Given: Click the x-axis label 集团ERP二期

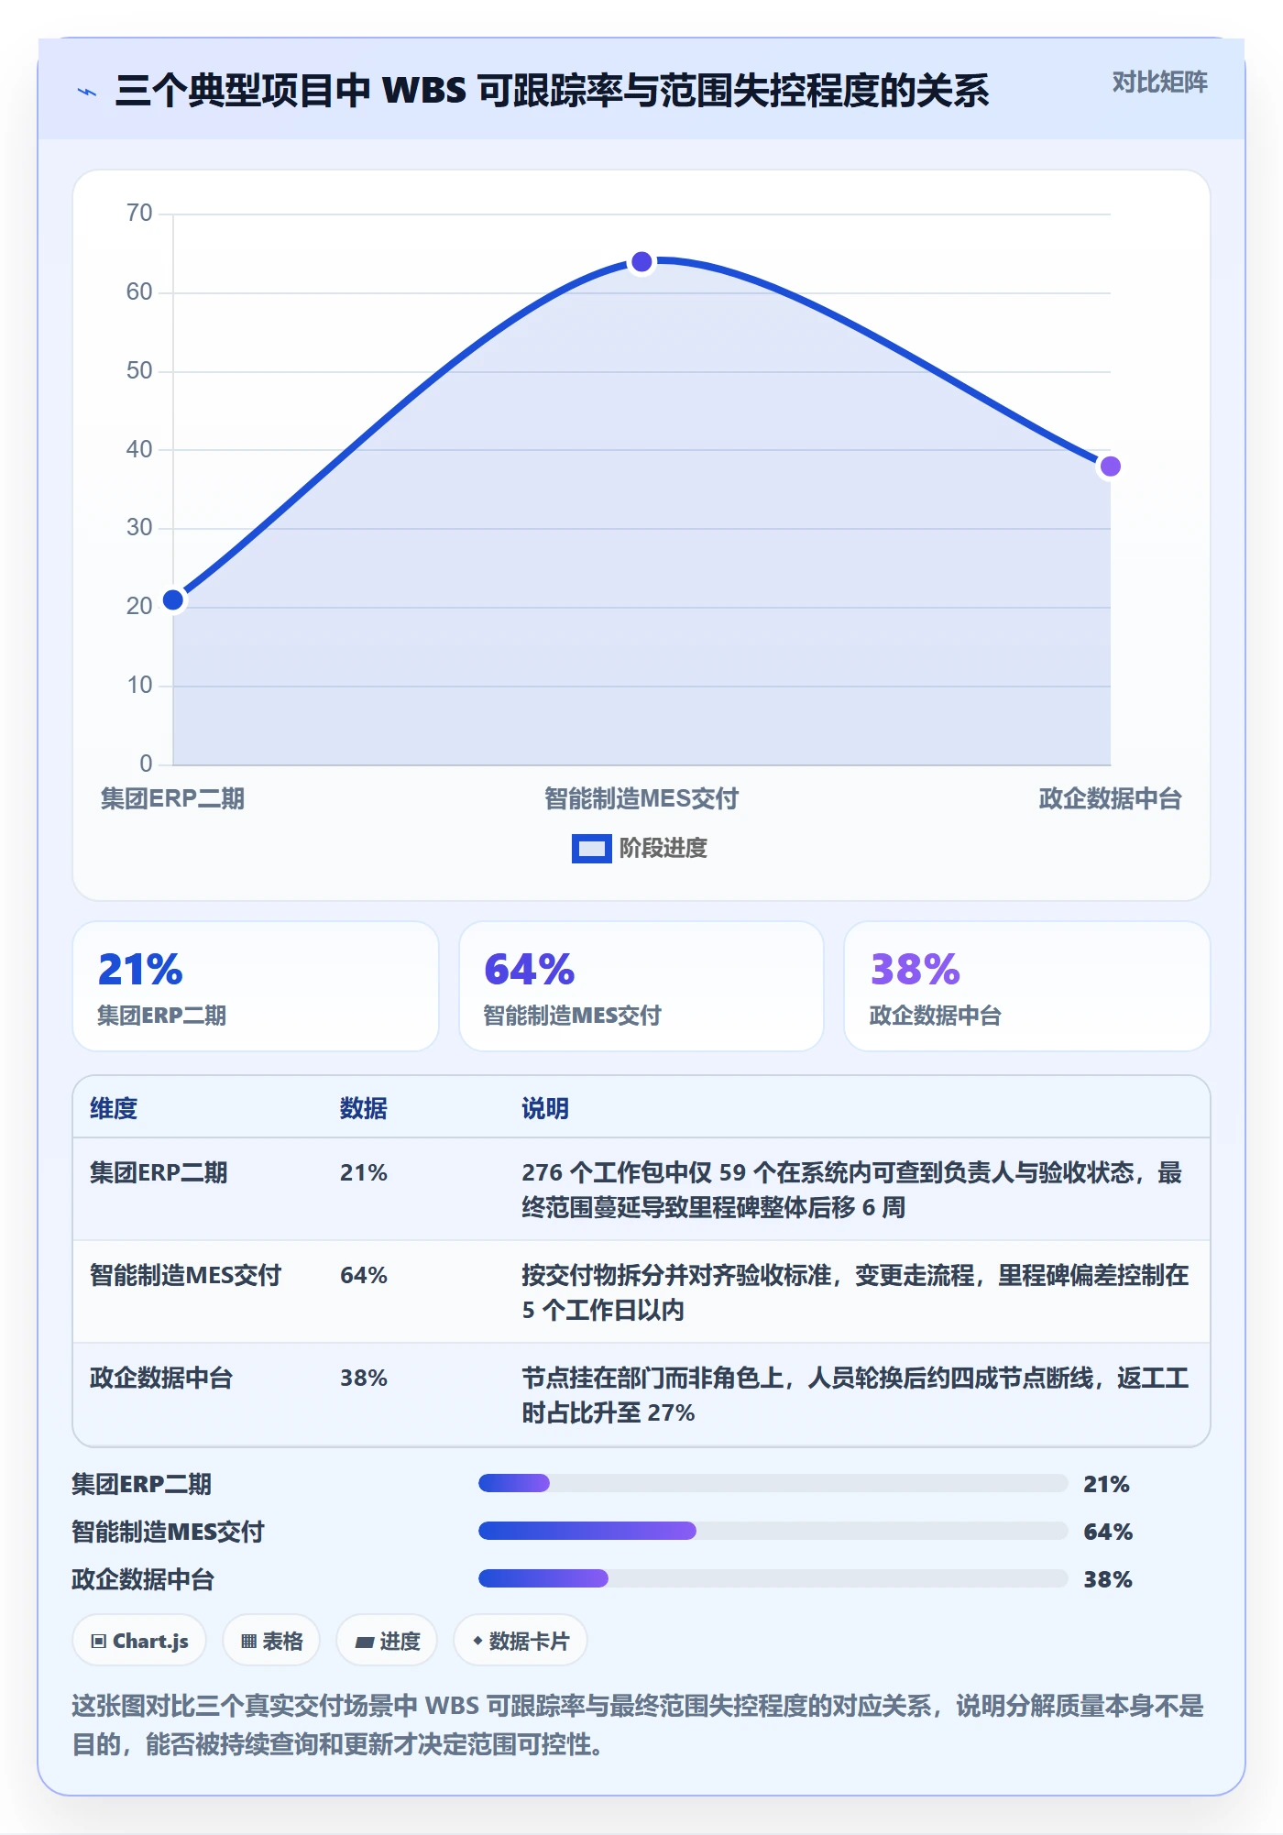Looking at the screenshot, I should pos(172,798).
